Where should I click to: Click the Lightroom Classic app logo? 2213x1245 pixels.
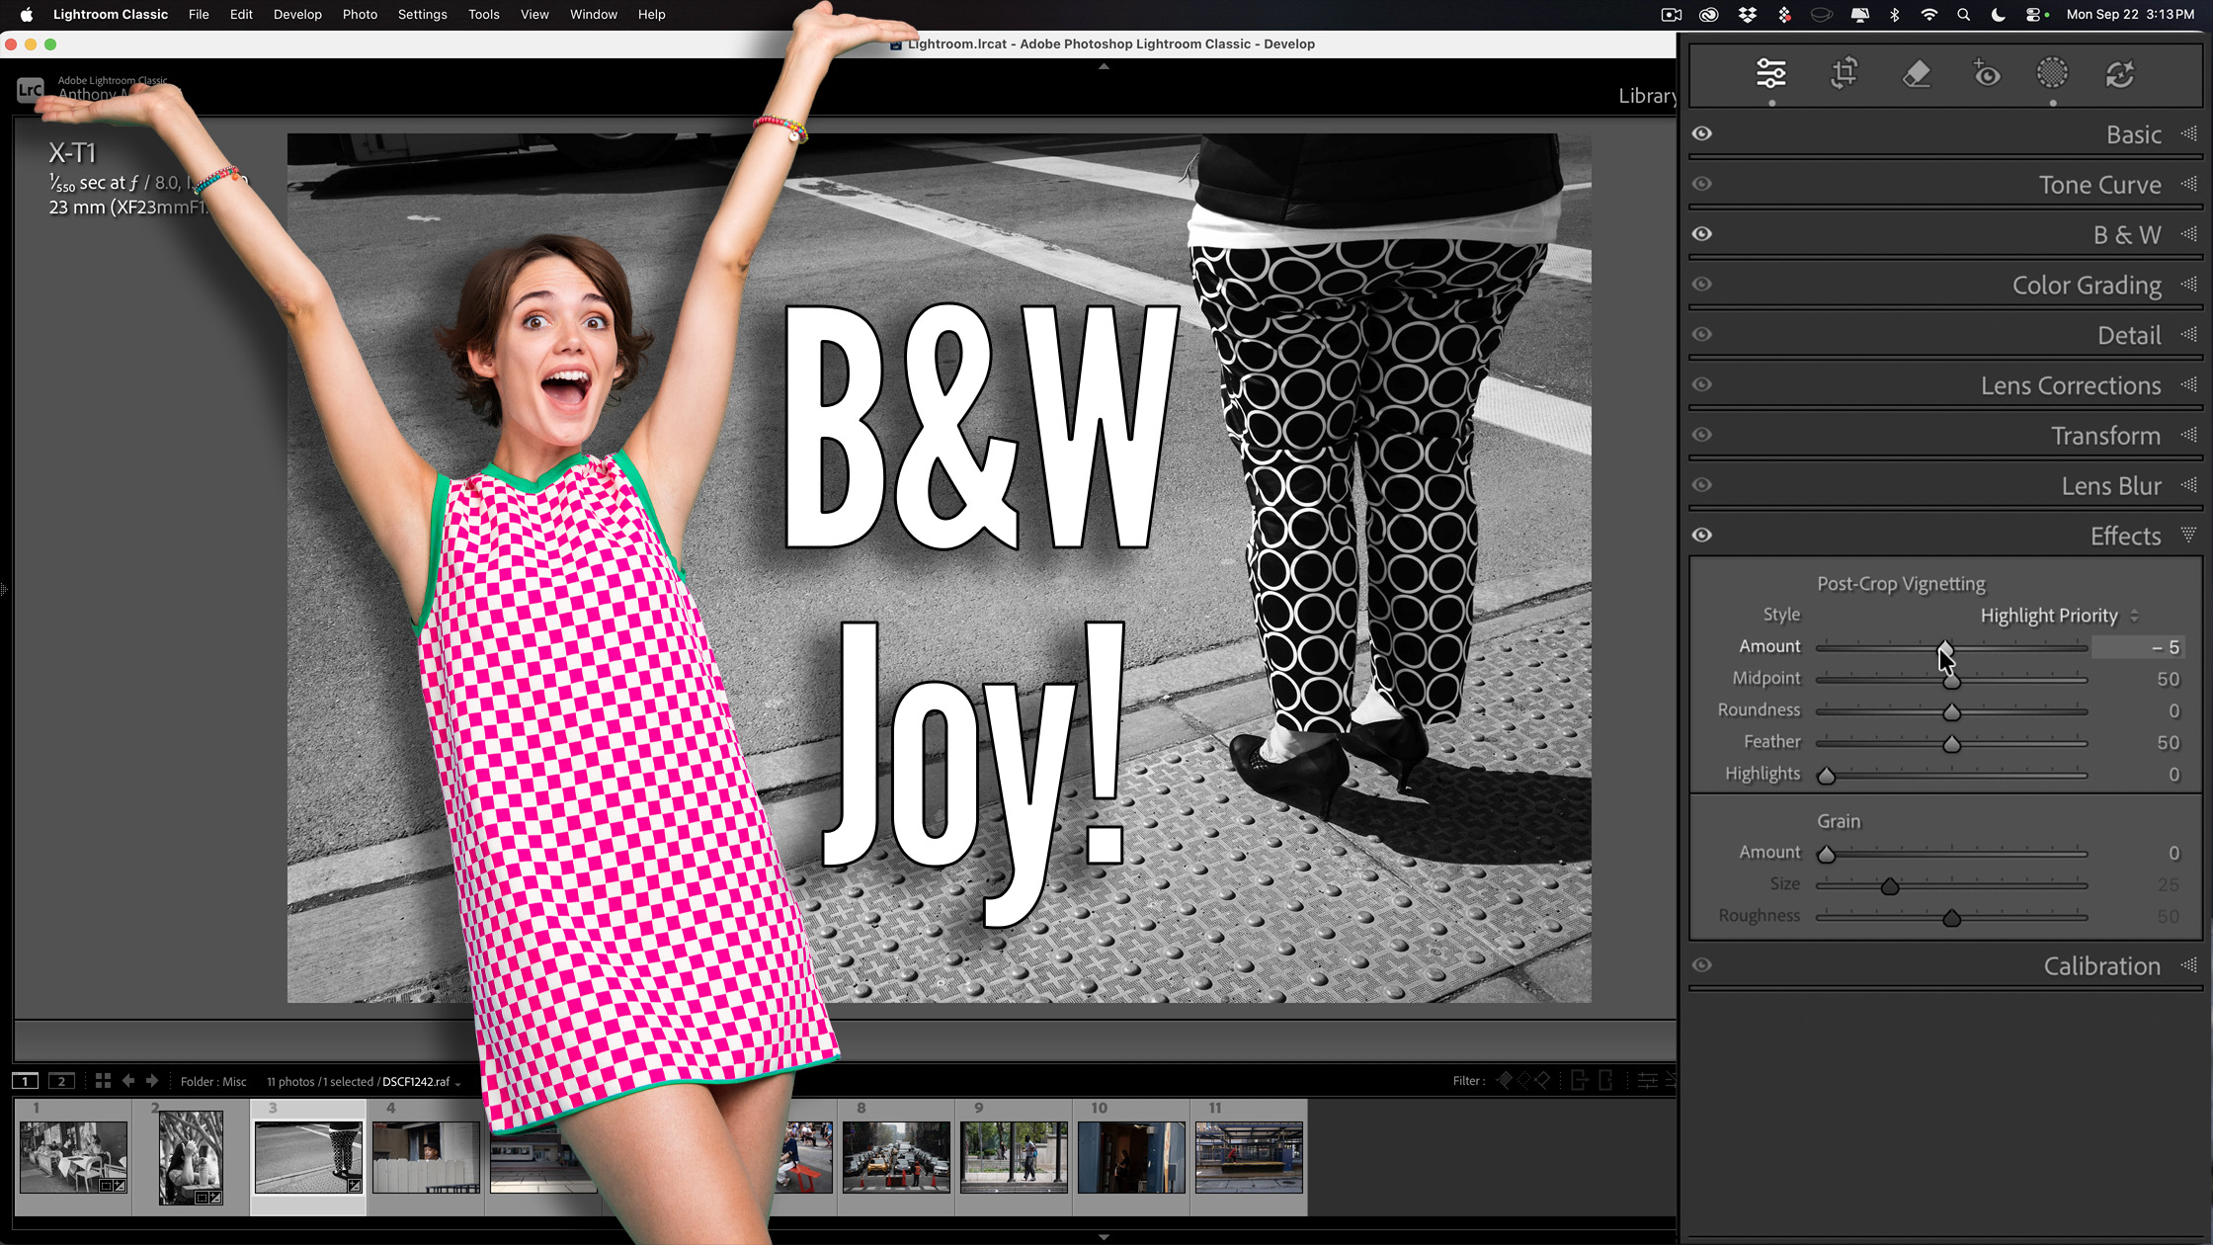[30, 89]
